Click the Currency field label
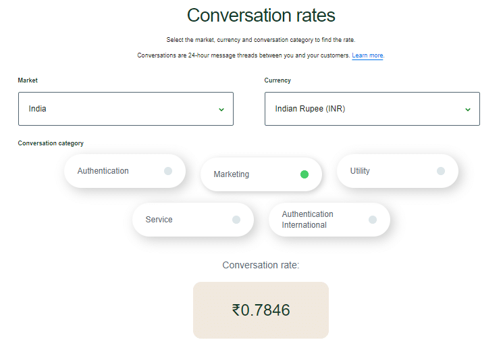 point(277,80)
